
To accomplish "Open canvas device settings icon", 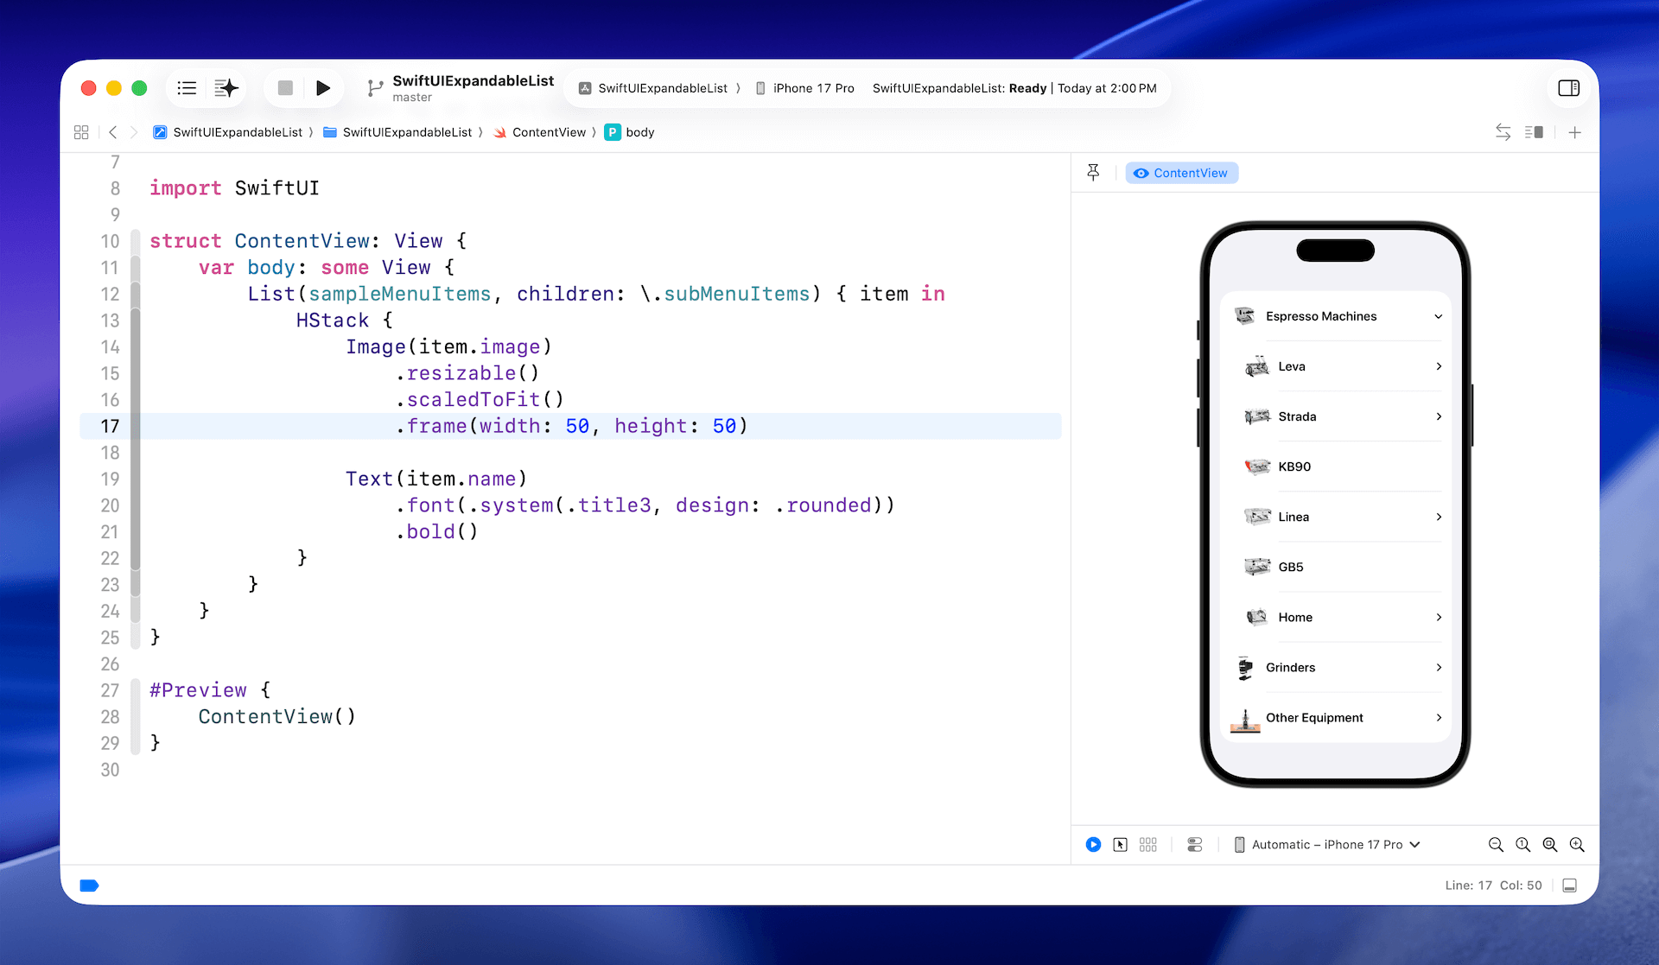I will point(1194,845).
